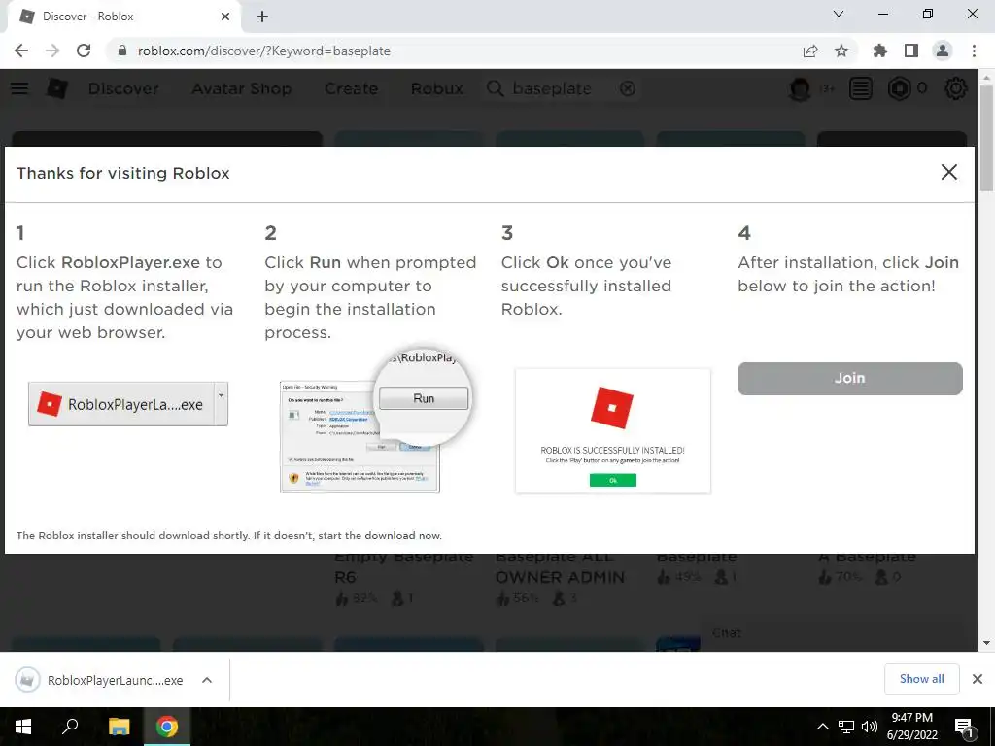Close the 'Thanks for visiting Roblox' dialog
The width and height of the screenshot is (995, 746).
(x=948, y=172)
